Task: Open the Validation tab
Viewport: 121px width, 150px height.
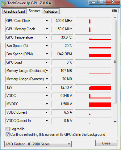Action: pyautogui.click(x=51, y=11)
